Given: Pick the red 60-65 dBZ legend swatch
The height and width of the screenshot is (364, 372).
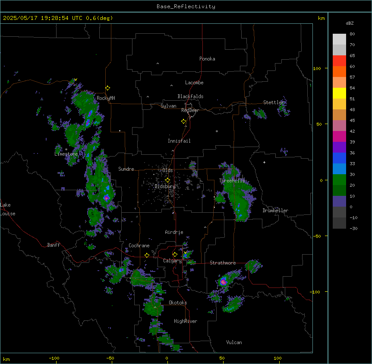Looking at the screenshot, I should [339, 61].
